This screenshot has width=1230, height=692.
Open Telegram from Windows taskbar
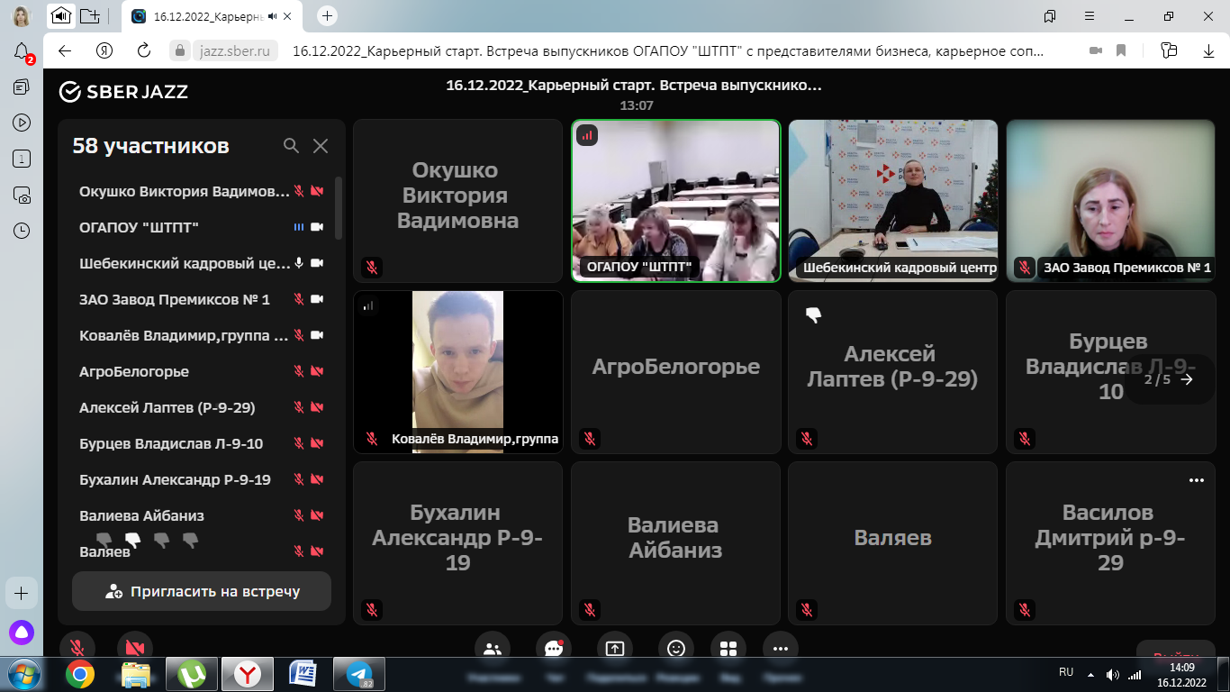[x=359, y=674]
